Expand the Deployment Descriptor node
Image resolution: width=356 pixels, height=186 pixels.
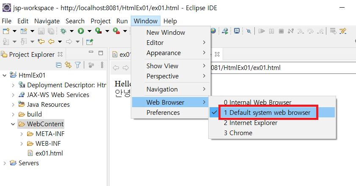point(13,85)
